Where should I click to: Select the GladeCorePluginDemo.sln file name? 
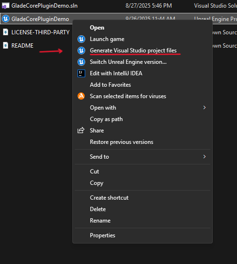[x=44, y=6]
